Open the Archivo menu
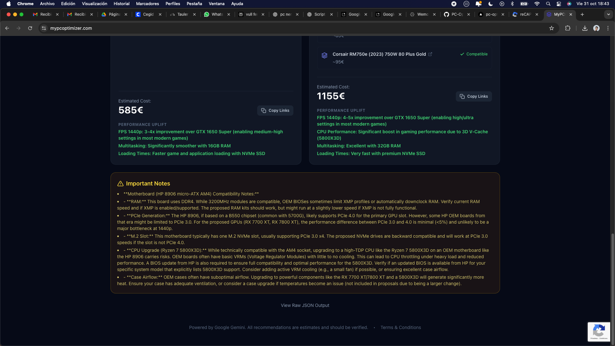Screen dimensions: 615x346 pos(47,4)
